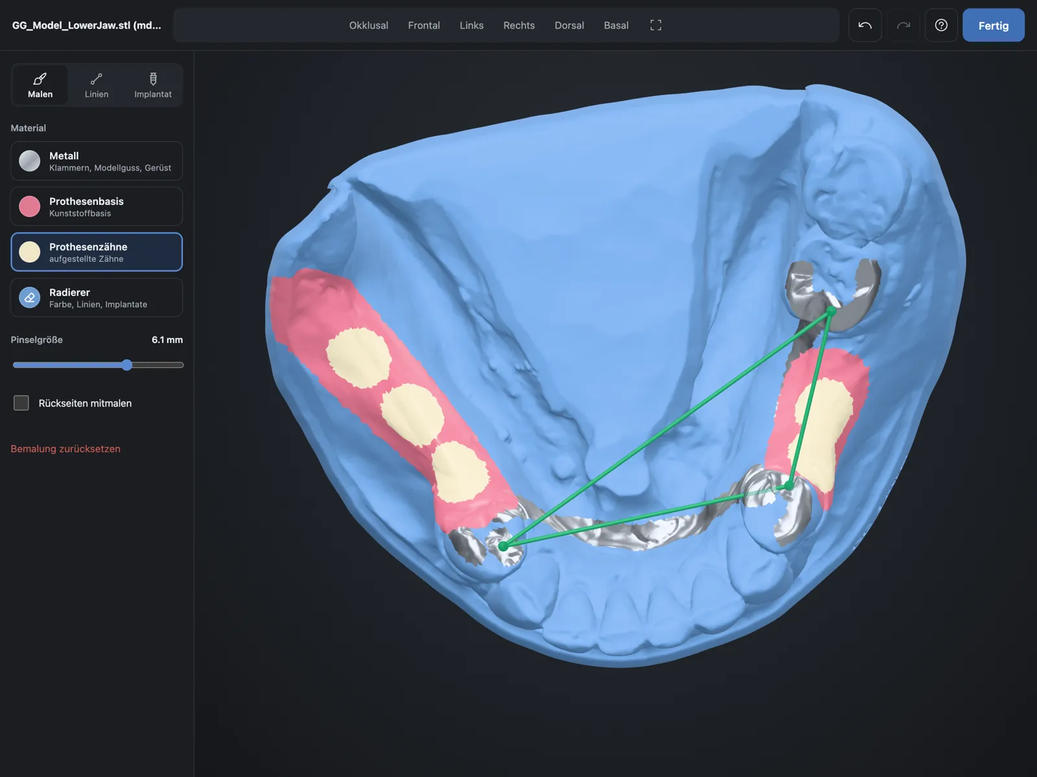Choose the Metall material
Viewport: 1037px width, 777px height.
tap(97, 161)
